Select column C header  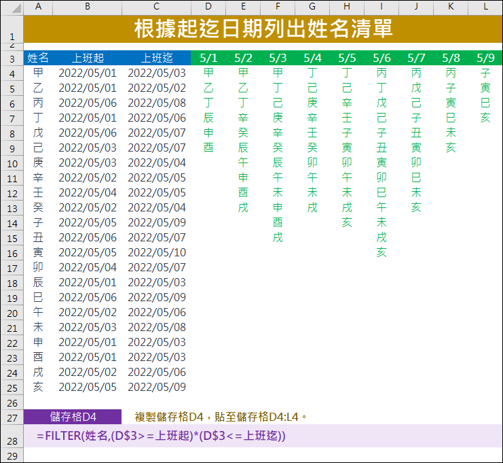(156, 7)
